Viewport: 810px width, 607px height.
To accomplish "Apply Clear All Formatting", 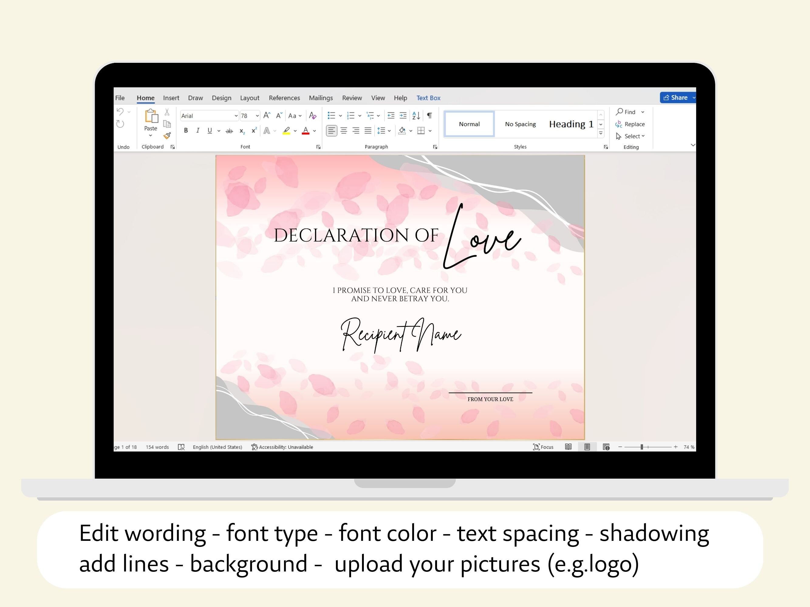I will (313, 116).
